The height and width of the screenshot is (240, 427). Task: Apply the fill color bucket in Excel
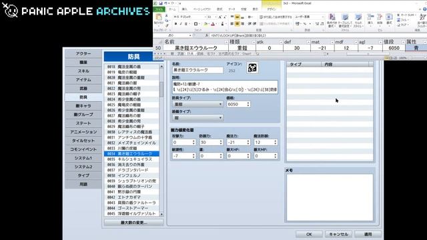[x=206, y=24]
